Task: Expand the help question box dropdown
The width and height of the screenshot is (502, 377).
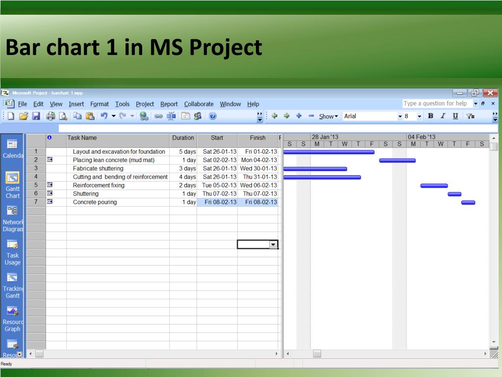Action: (476, 104)
